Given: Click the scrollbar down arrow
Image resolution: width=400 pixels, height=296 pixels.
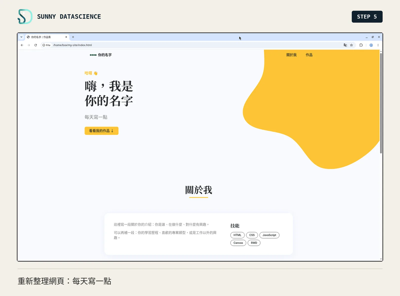Looking at the screenshot, I should pos(381,259).
